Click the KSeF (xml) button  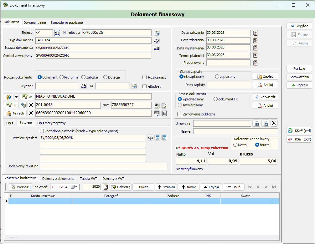299,131
